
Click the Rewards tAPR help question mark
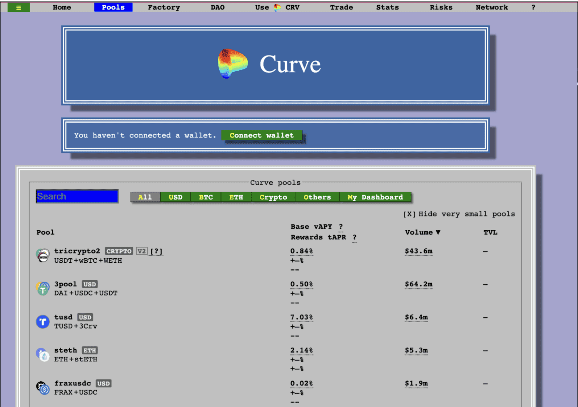355,237
